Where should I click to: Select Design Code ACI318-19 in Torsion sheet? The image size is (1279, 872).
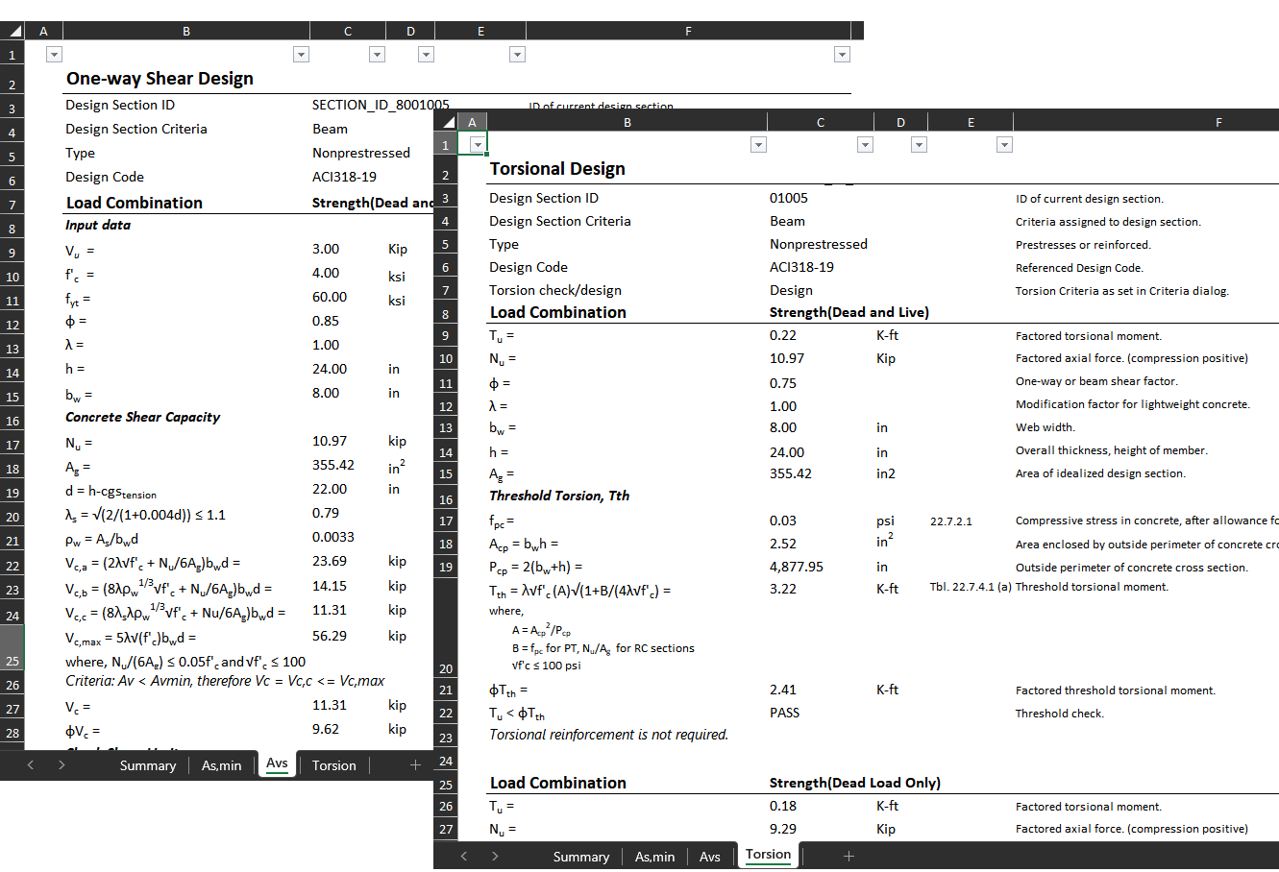(x=801, y=267)
